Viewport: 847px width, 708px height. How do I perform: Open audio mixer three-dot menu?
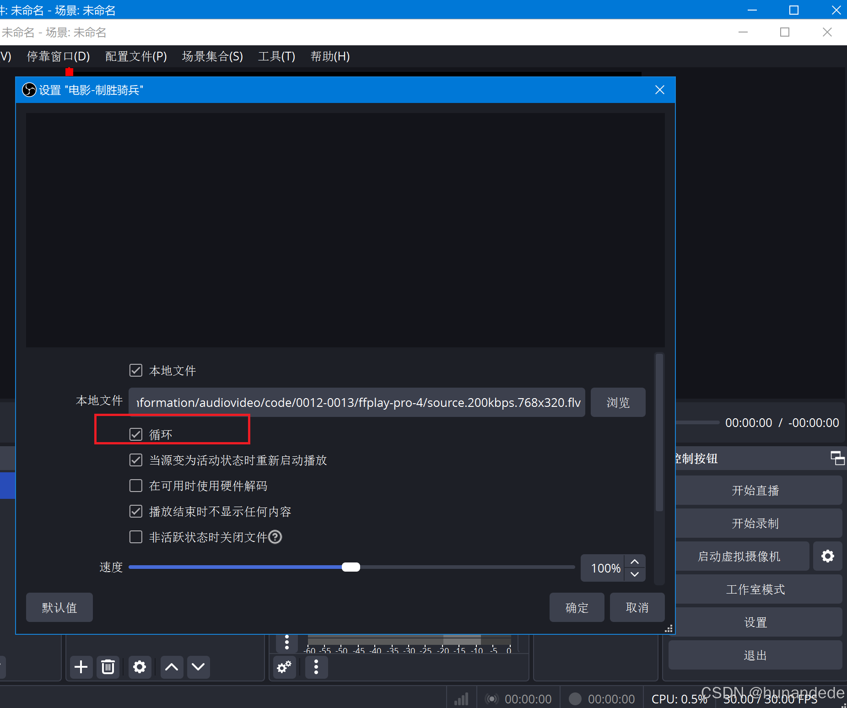[x=316, y=667]
